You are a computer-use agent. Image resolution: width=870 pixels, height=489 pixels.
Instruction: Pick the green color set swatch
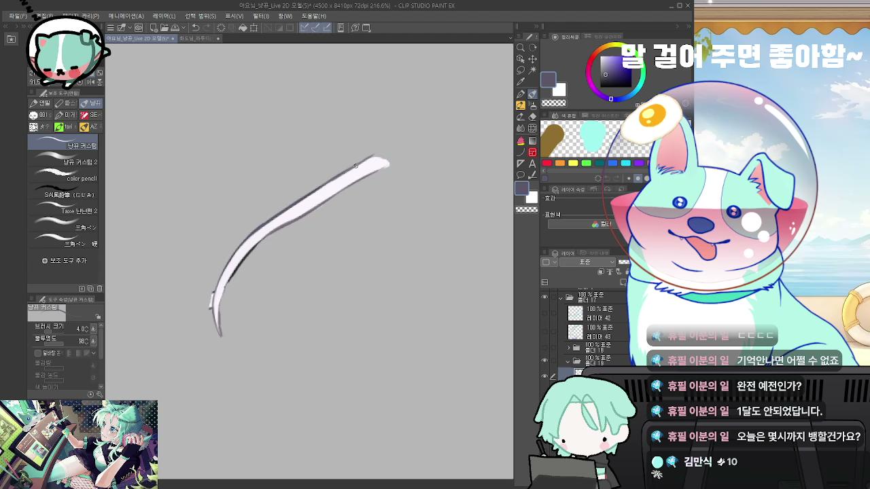[x=586, y=163]
